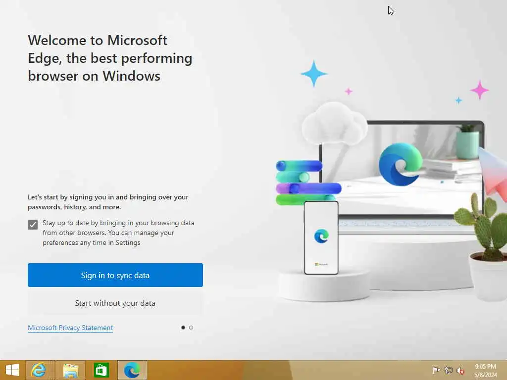Viewport: 507px width, 380px height.
Task: Select Microsoft Edge taskbar icon
Action: coord(132,370)
